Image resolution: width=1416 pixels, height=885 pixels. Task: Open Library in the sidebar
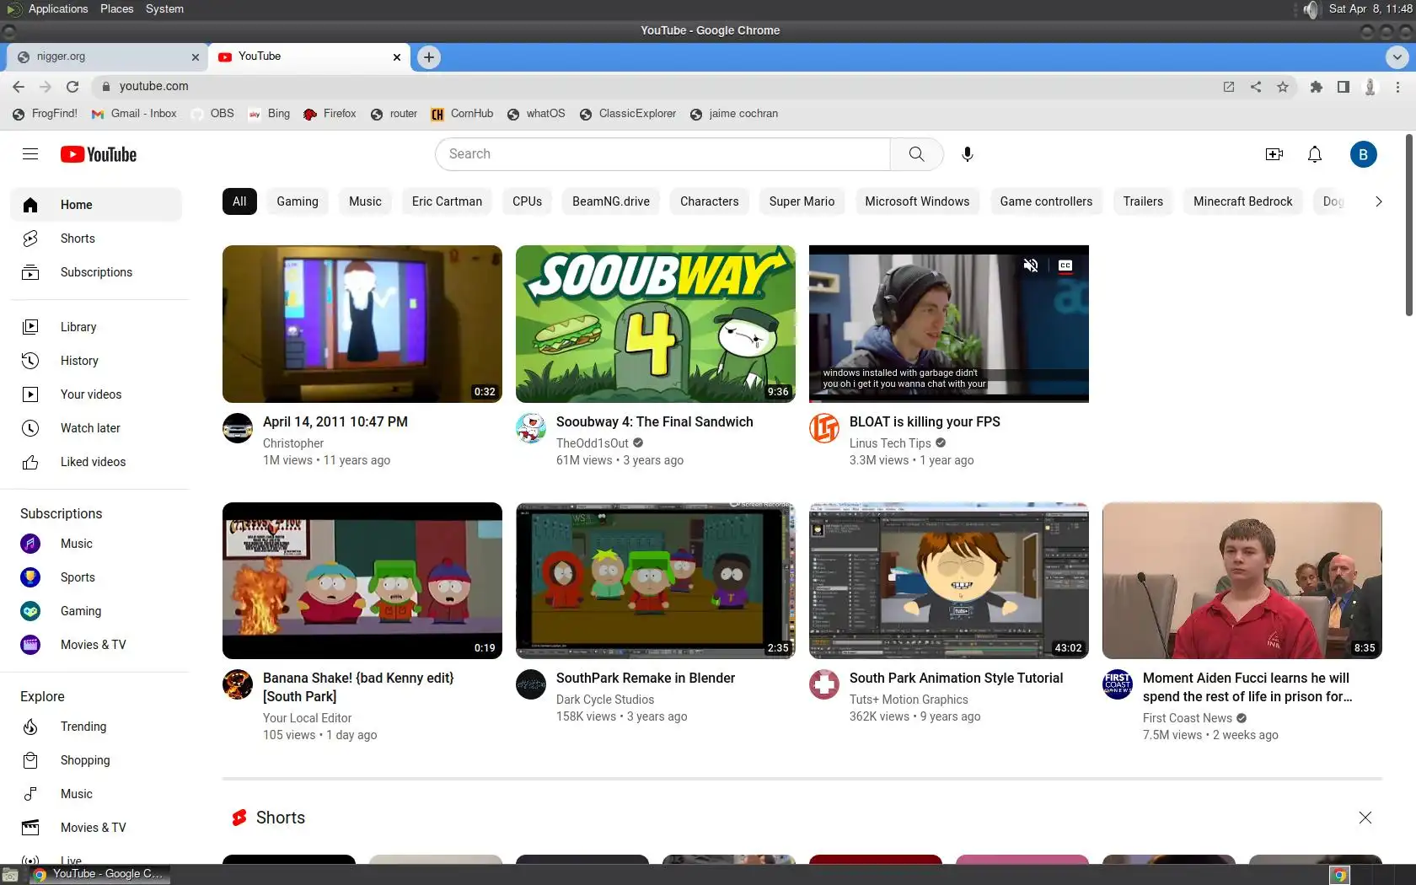[x=96, y=327]
